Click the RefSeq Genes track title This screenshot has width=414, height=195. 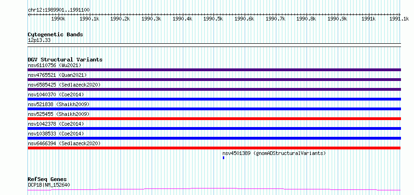click(x=47, y=180)
